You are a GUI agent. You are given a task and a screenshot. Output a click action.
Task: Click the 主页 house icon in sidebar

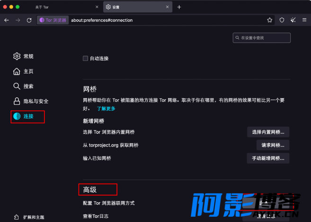(17, 71)
